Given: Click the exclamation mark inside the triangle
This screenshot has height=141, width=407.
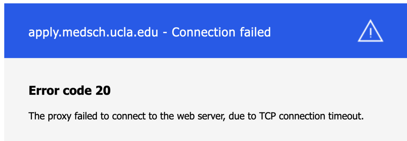Looking at the screenshot, I should 371,33.
